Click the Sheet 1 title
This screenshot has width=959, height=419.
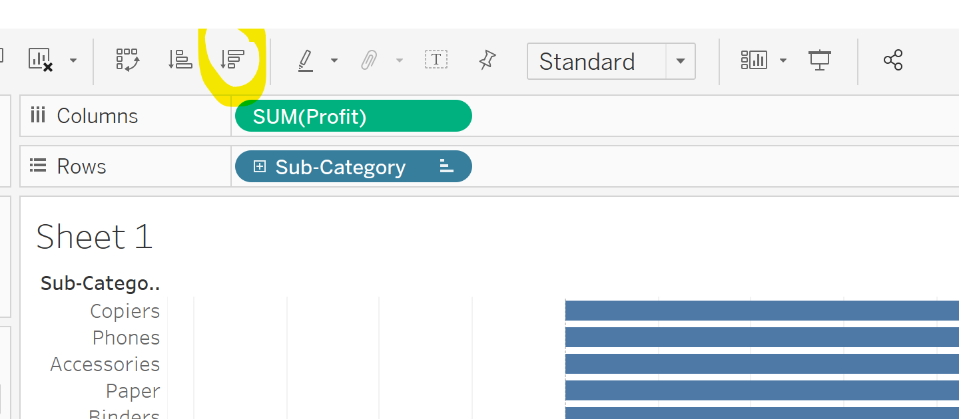coord(95,237)
